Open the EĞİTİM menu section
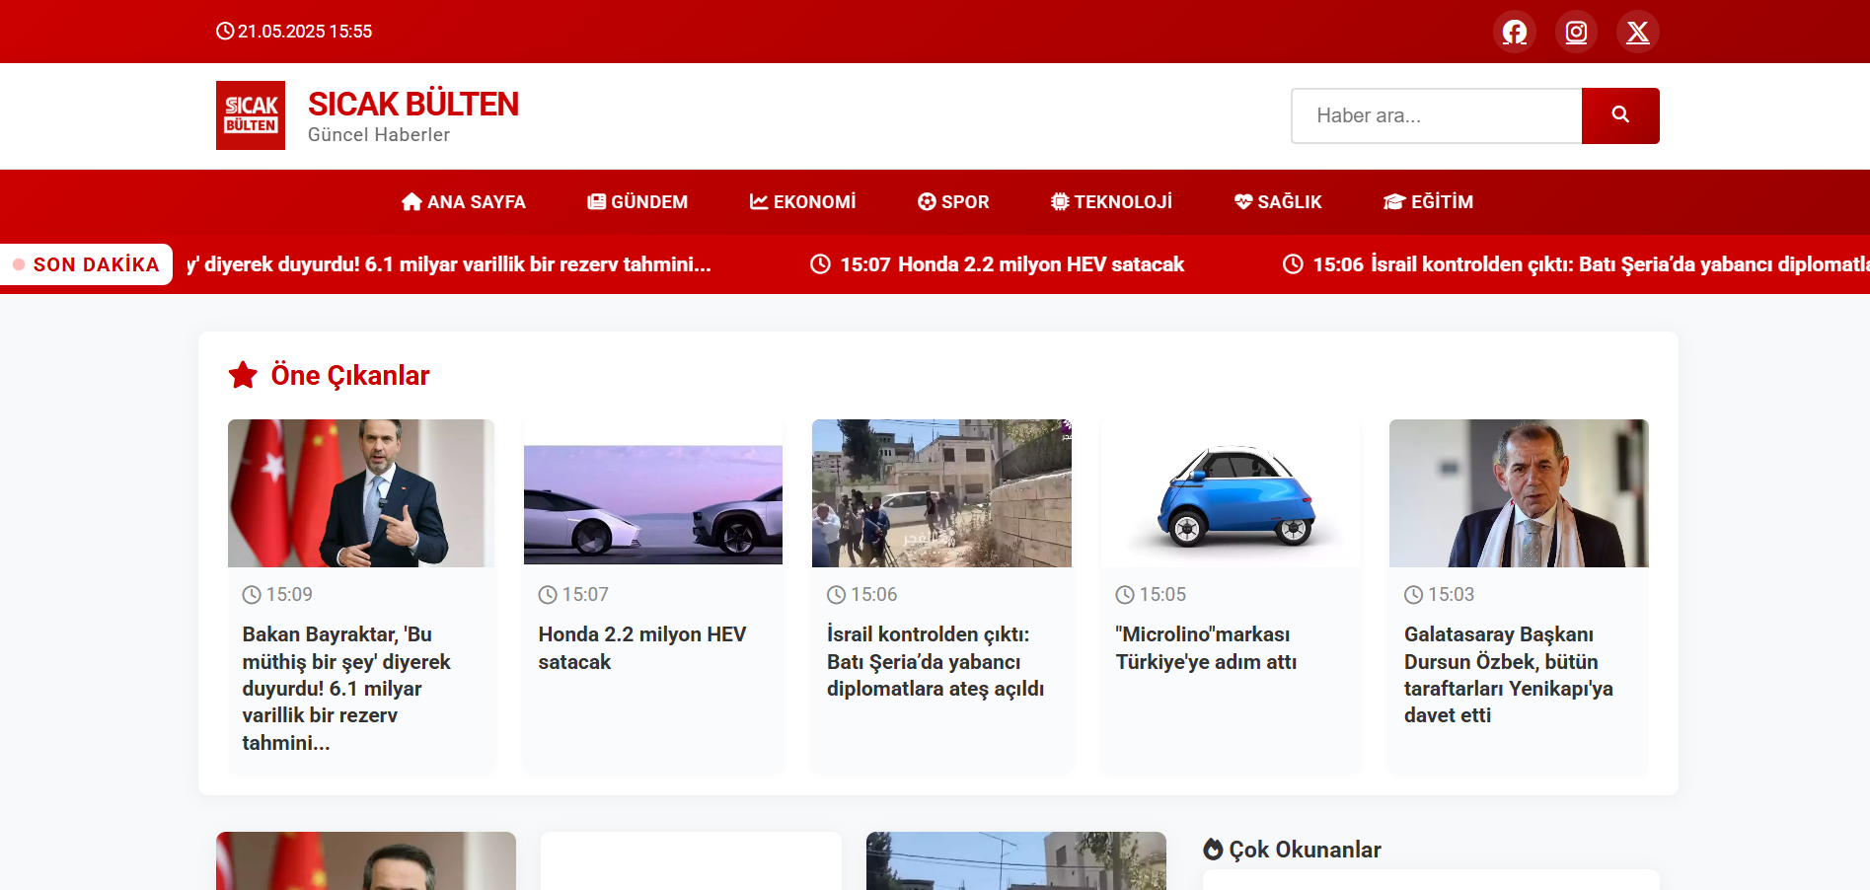Screen dimensions: 1870x890 [x=1428, y=201]
